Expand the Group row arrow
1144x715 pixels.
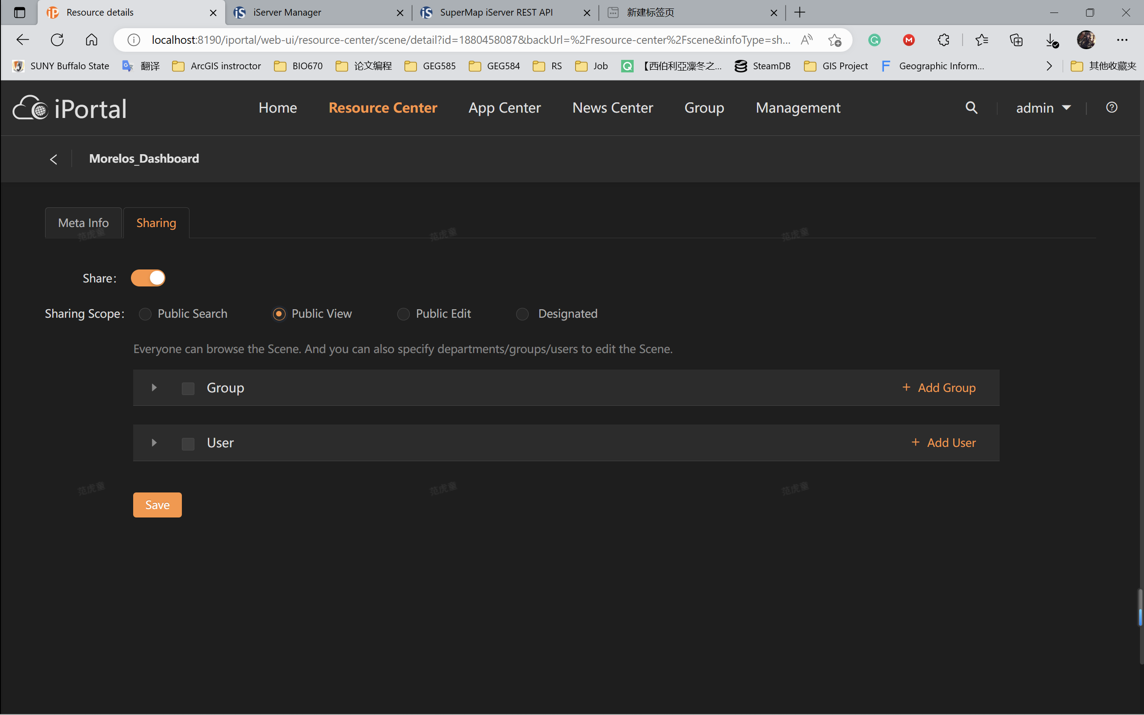tap(154, 388)
